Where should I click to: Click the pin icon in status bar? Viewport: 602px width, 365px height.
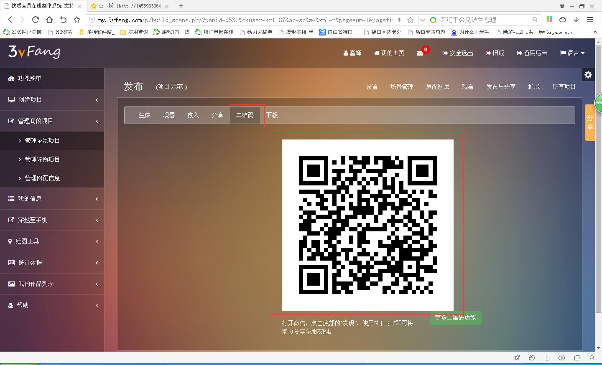click(517, 358)
